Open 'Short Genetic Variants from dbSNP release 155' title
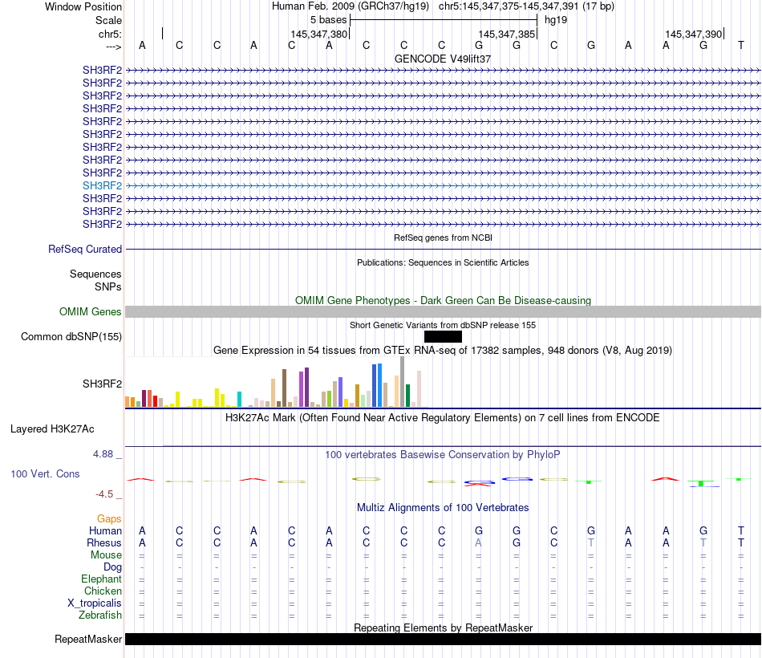This screenshot has height=658, width=762. click(442, 325)
